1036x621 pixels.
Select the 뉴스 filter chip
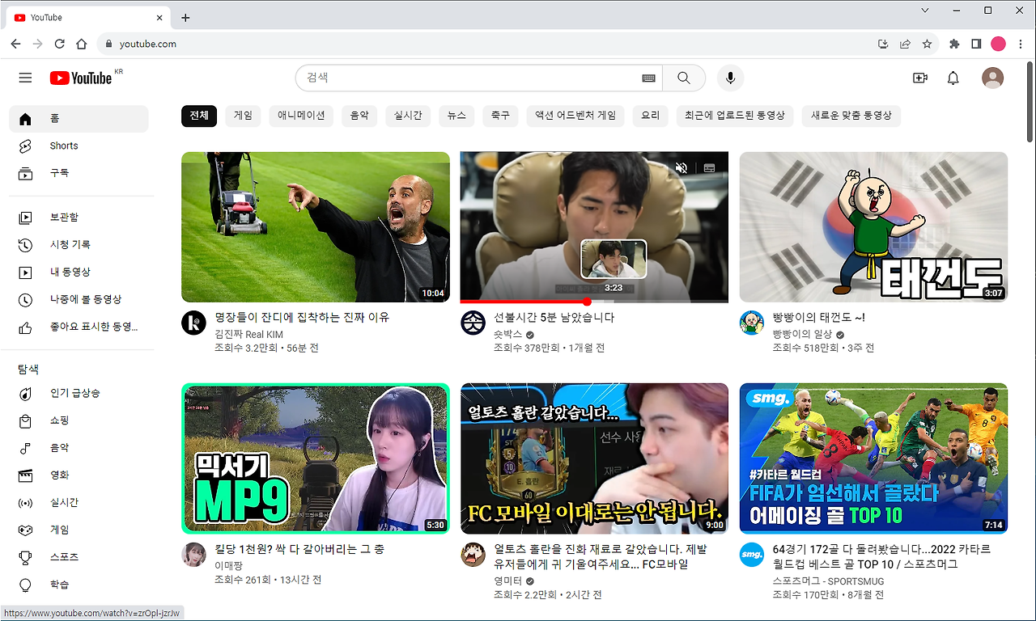[x=456, y=116]
